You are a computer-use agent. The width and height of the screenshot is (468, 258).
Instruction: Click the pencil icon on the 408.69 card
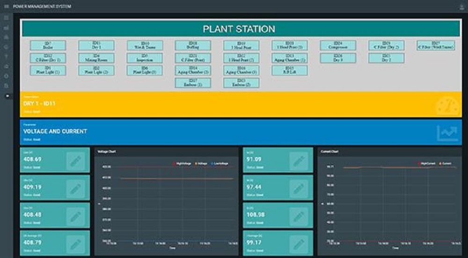tap(75, 161)
